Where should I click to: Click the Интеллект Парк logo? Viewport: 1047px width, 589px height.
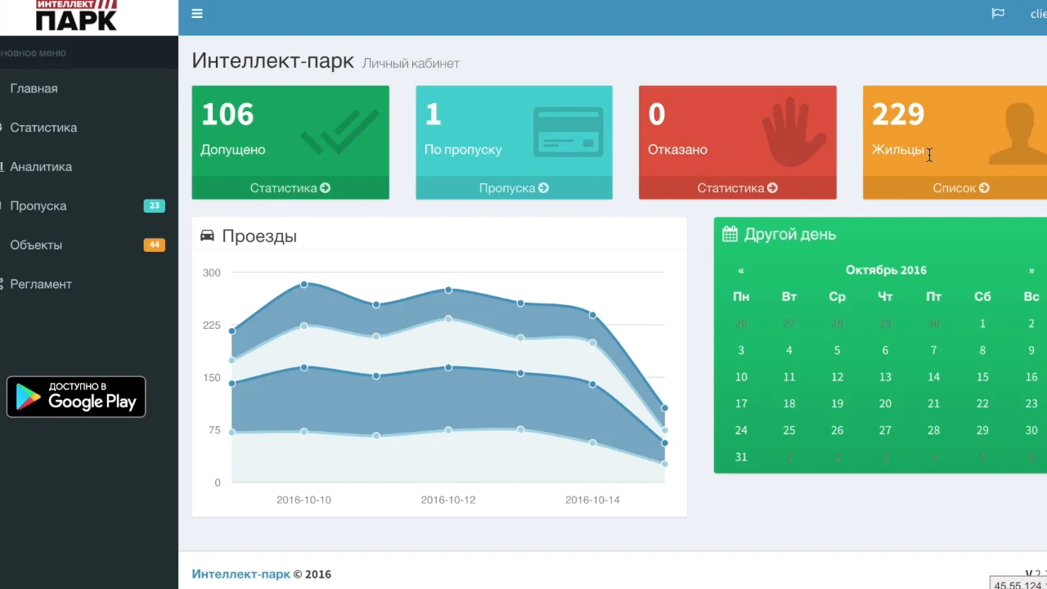pos(76,16)
